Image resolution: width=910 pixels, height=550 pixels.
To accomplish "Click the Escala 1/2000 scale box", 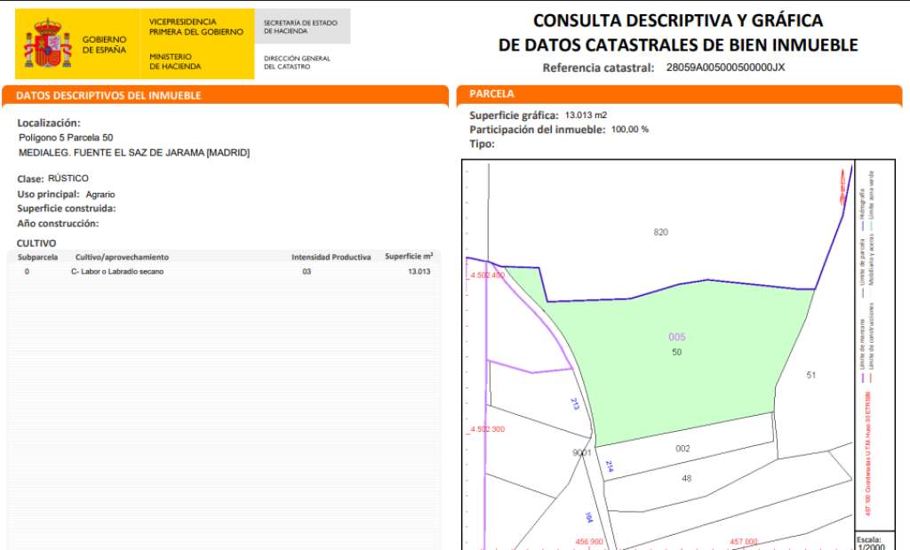I will tap(868, 542).
